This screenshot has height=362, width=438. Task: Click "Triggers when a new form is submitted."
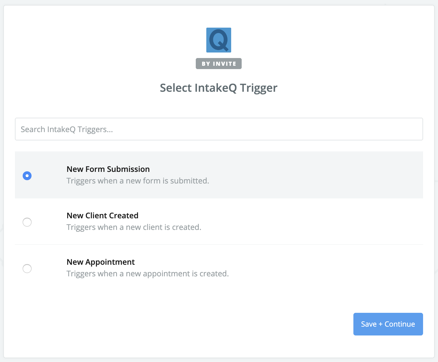pyautogui.click(x=138, y=181)
